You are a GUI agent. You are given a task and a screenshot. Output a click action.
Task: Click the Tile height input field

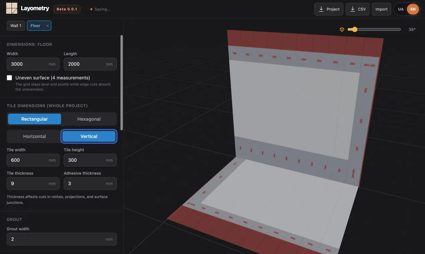(90, 160)
